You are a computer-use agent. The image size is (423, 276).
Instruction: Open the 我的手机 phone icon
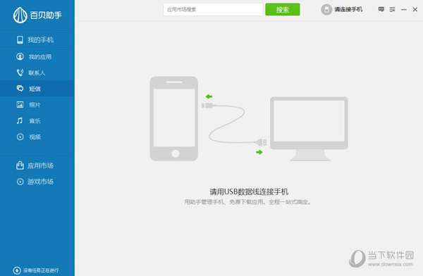[20, 40]
